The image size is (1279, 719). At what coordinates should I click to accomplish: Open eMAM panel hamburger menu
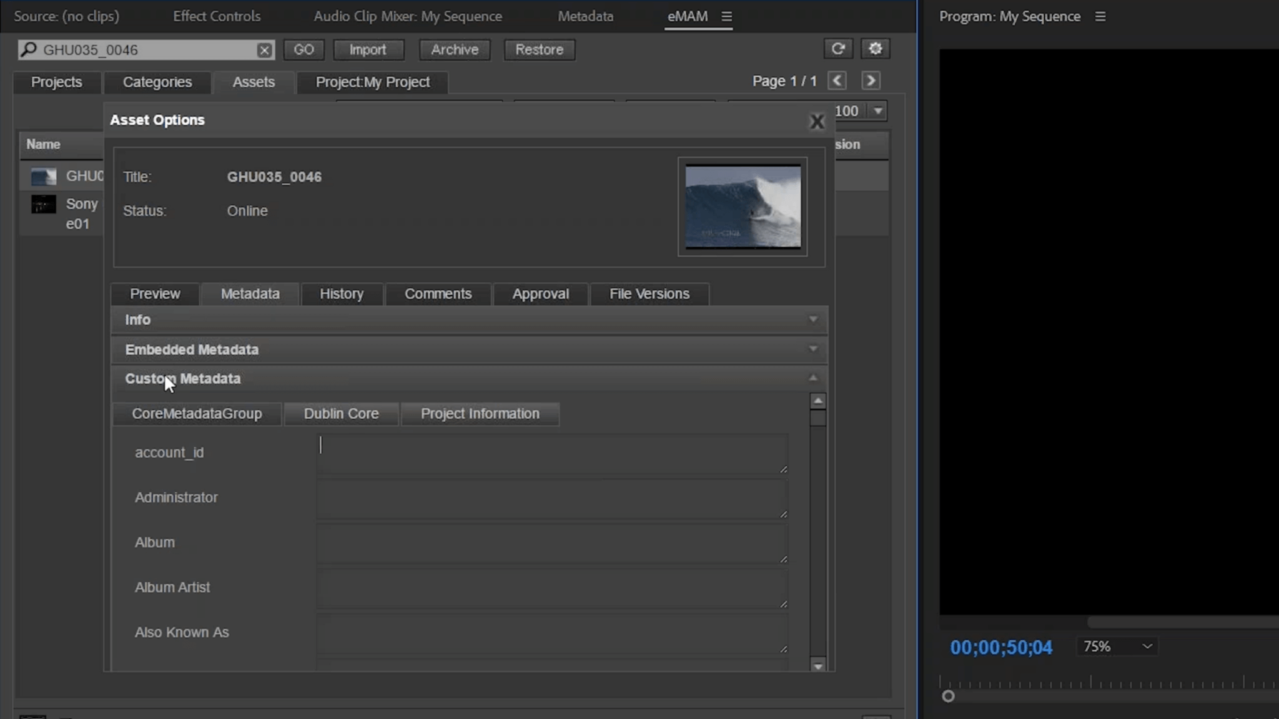point(726,17)
